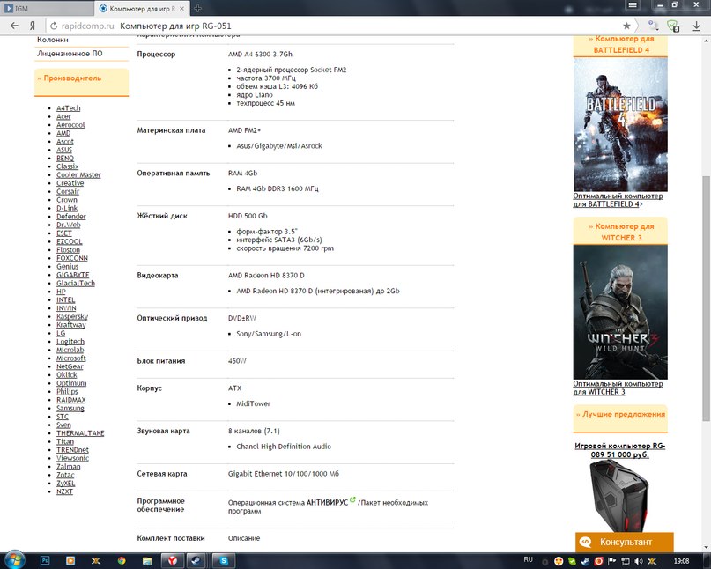Open Steam from the taskbar
This screenshot has width=711, height=569.
click(x=197, y=561)
